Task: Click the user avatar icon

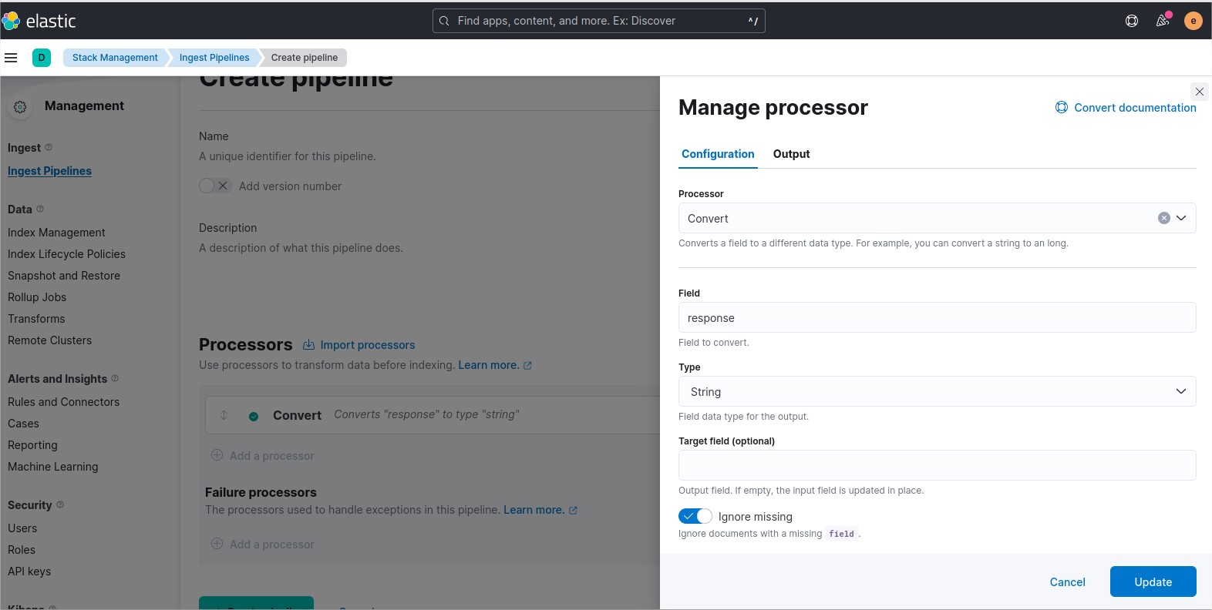Action: click(1193, 21)
